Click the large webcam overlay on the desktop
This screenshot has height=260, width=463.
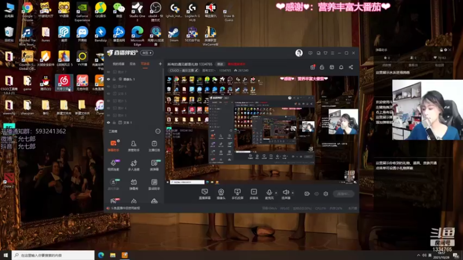tap(427, 110)
